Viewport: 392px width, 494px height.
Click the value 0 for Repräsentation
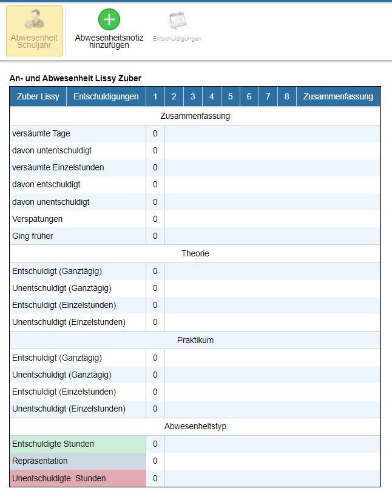[x=155, y=461]
